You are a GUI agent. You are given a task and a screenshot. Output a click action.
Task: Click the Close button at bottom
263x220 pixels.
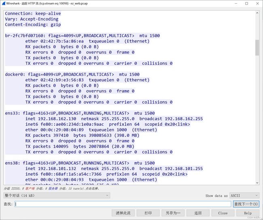coord(223,213)
